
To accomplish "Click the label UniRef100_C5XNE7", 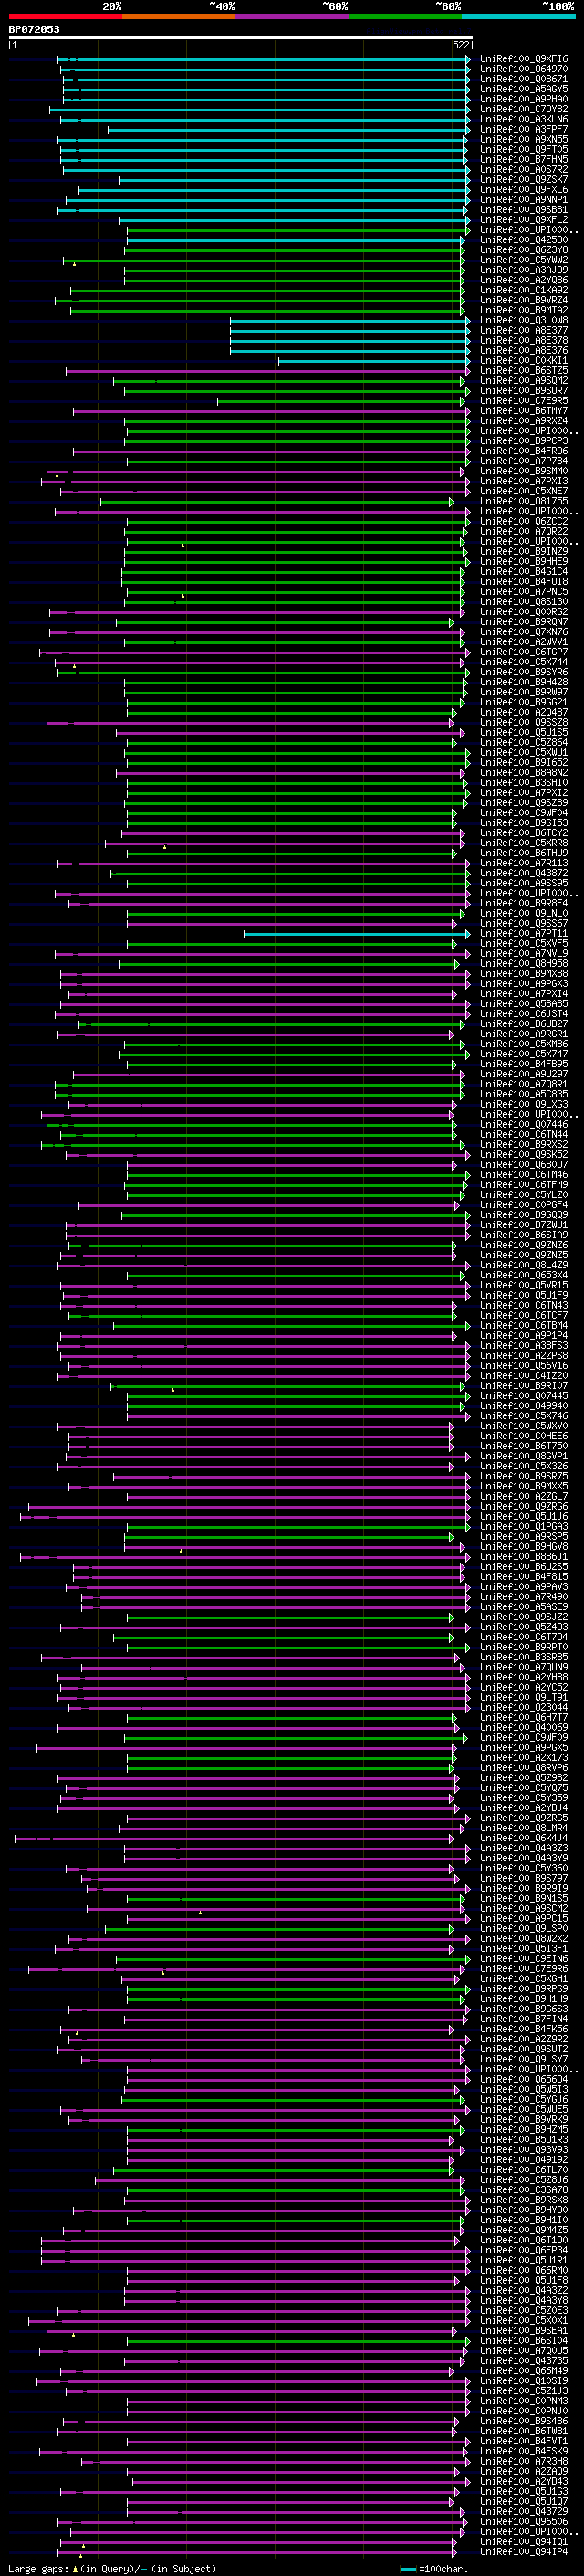I will pyautogui.click(x=524, y=491).
